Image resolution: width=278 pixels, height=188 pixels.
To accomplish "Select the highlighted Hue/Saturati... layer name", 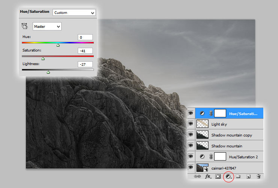I will point(243,114).
